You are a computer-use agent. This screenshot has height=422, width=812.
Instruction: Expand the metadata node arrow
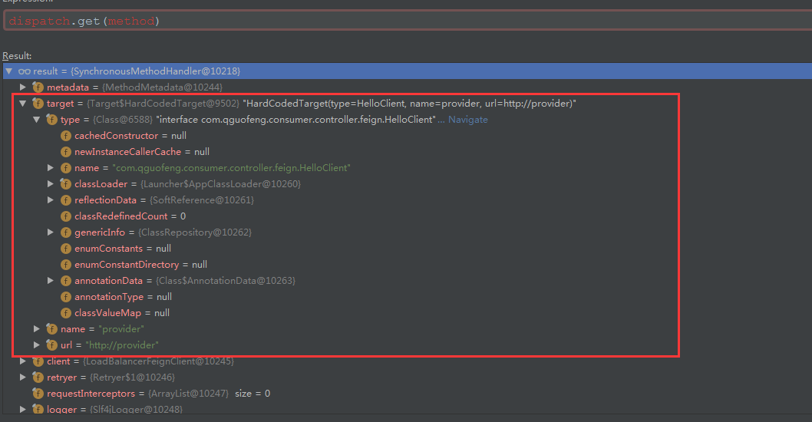point(23,87)
